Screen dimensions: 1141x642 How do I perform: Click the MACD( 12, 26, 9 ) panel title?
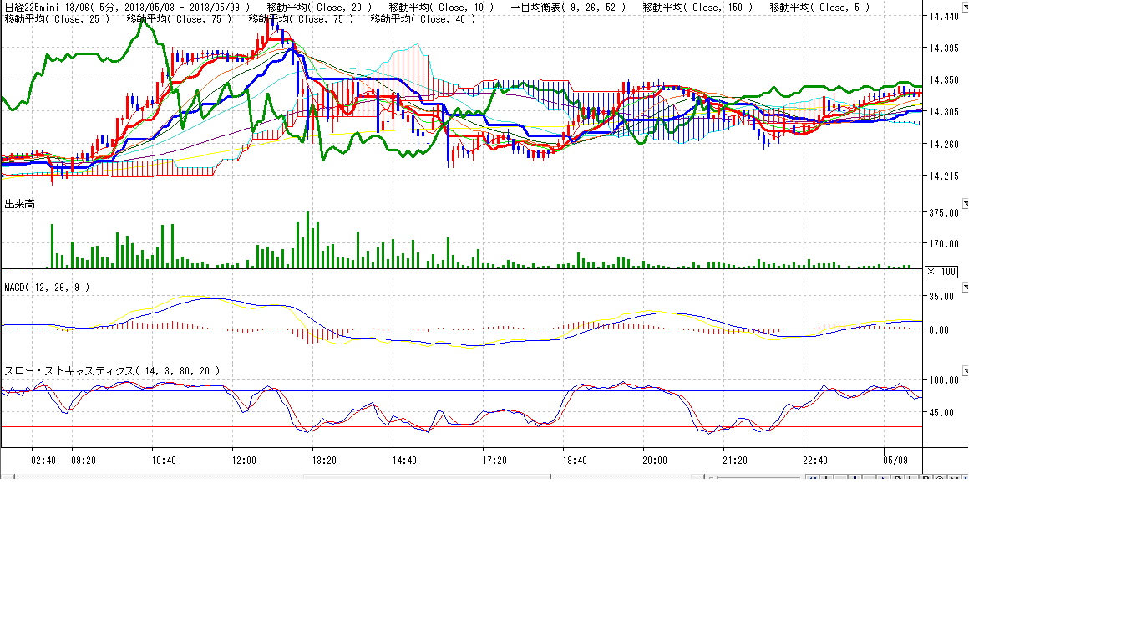tap(47, 287)
